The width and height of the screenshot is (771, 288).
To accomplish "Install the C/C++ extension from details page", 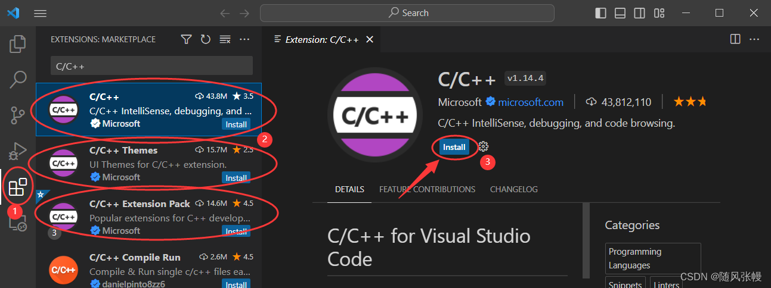I will [454, 147].
